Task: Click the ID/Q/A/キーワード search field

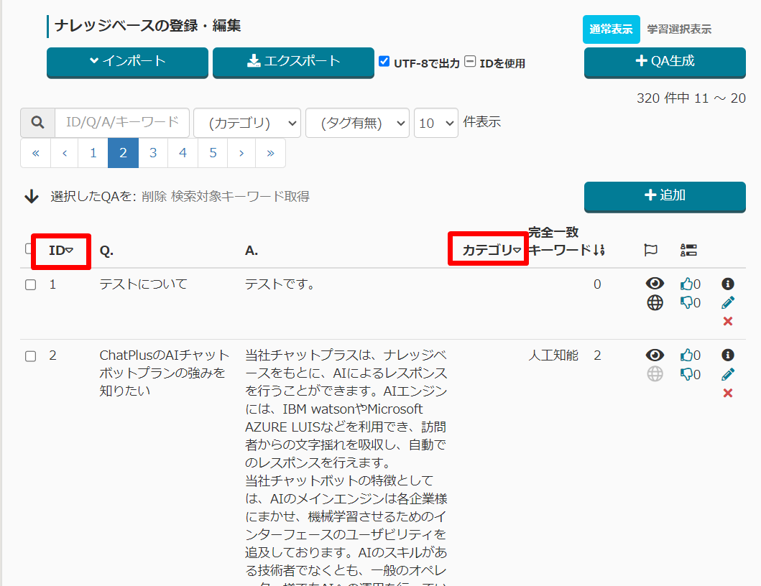Action: click(x=122, y=123)
